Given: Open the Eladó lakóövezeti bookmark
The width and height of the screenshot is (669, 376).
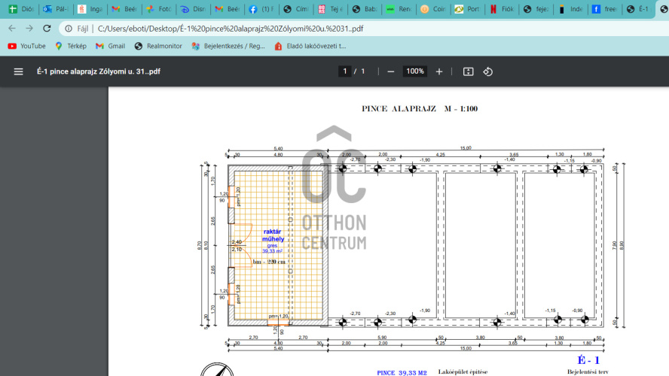Looking at the screenshot, I should pyautogui.click(x=310, y=46).
